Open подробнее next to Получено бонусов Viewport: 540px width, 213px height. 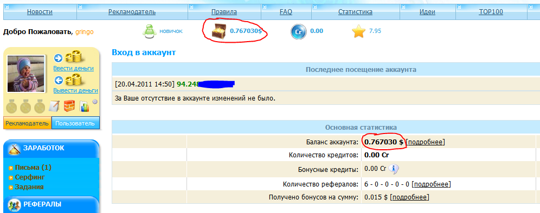(x=410, y=197)
